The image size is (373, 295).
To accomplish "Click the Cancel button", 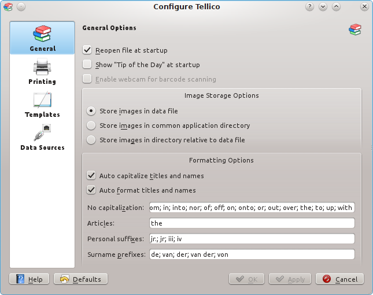I will click(339, 279).
